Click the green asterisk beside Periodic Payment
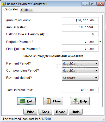This screenshot has height=122, width=106. click(x=100, y=42)
